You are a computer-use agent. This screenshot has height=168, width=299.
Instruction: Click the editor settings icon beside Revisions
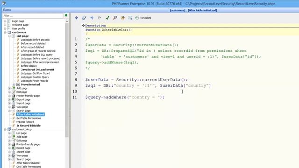pos(130,18)
